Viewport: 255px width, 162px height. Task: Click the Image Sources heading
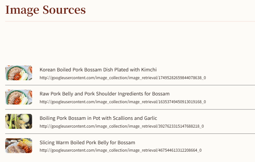click(x=46, y=10)
